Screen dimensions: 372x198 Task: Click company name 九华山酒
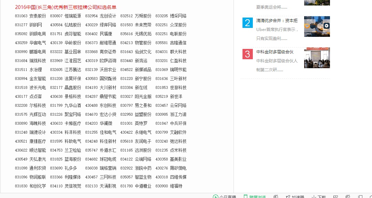[x=73, y=105]
